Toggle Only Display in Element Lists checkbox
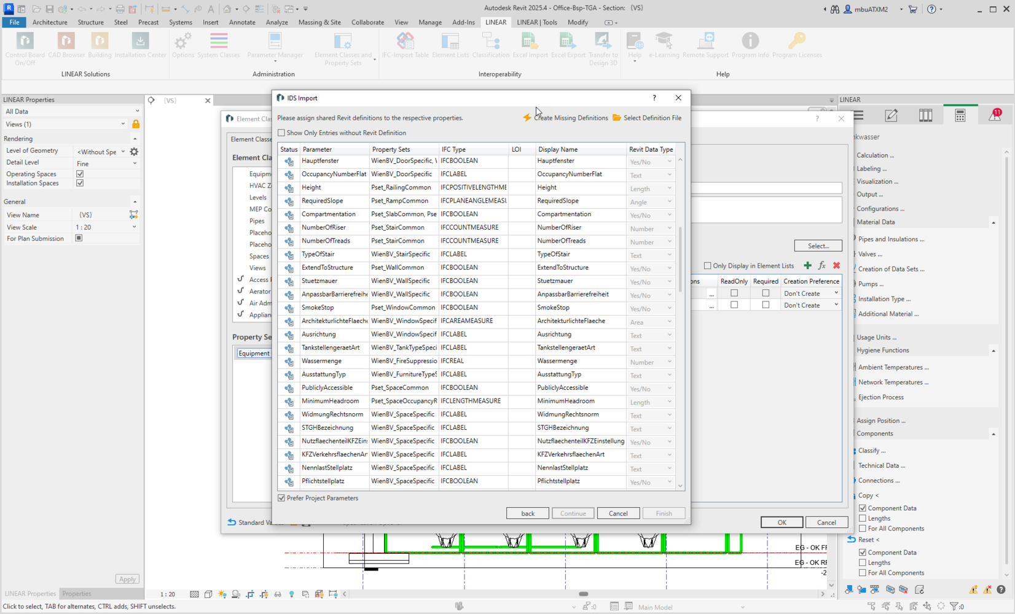Screen dimensions: 1015x614 tap(707, 266)
